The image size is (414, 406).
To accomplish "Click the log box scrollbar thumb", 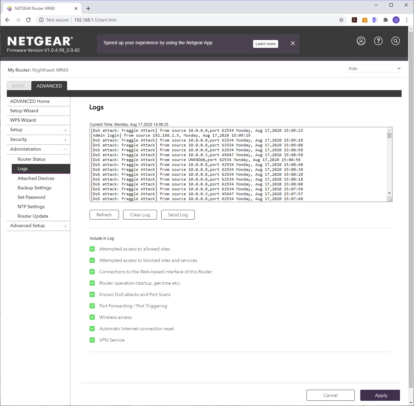I will (389, 135).
